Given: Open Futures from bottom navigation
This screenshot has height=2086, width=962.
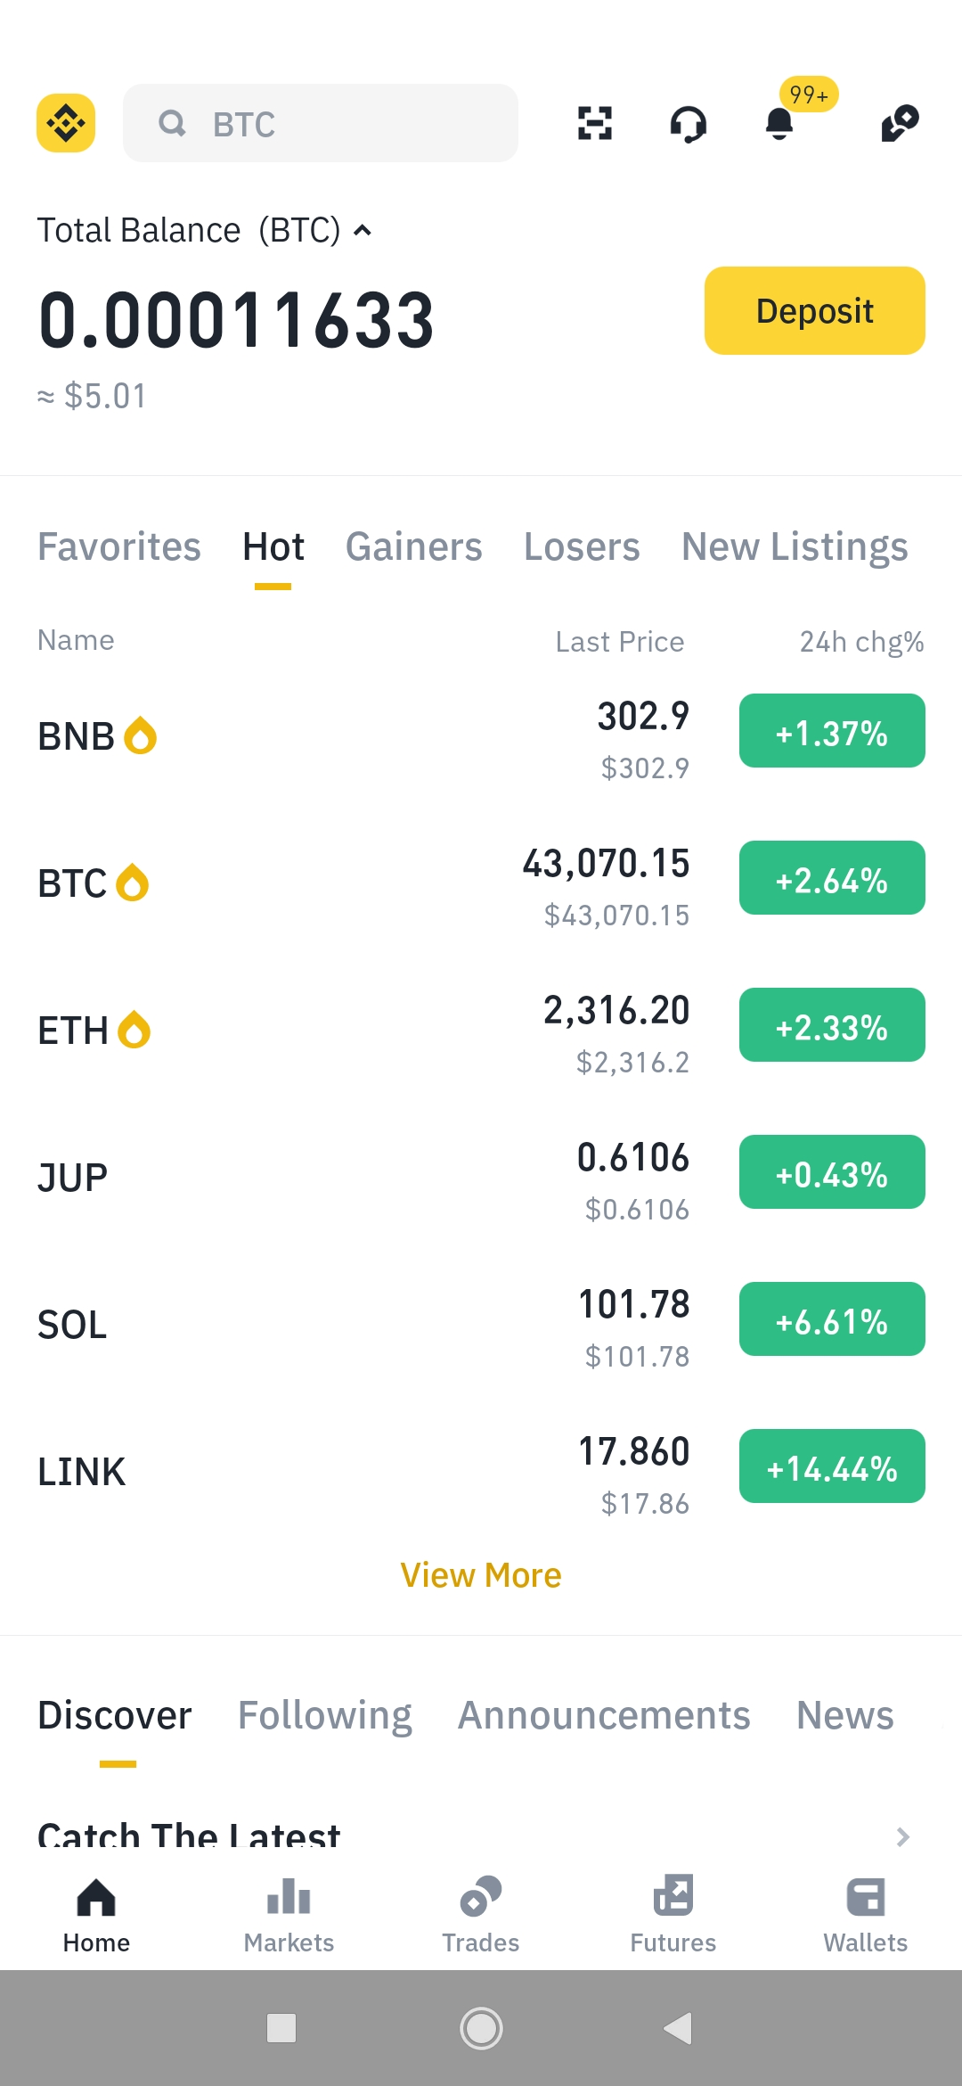Looking at the screenshot, I should [x=673, y=1916].
